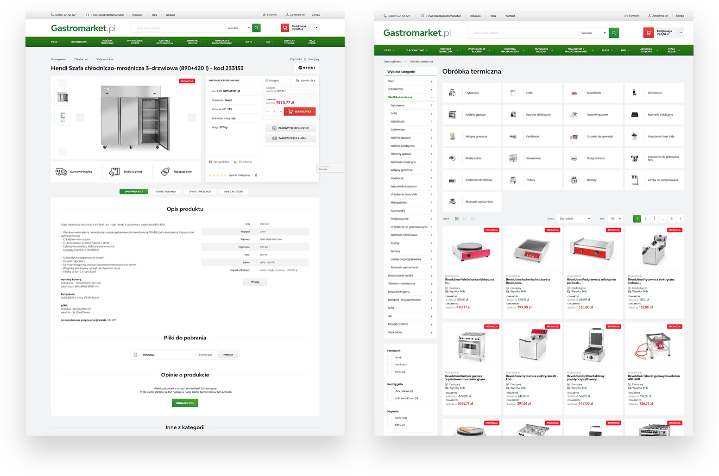Increase quantity with the plus button
719x476 pixels.
point(280,112)
